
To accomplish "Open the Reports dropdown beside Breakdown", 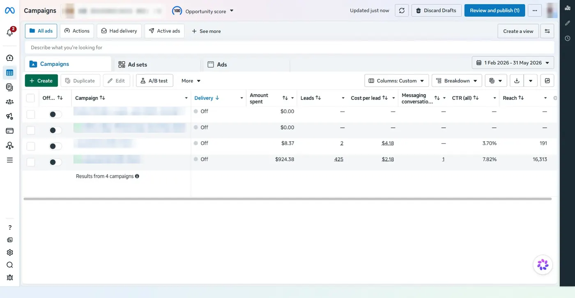I will (x=496, y=81).
